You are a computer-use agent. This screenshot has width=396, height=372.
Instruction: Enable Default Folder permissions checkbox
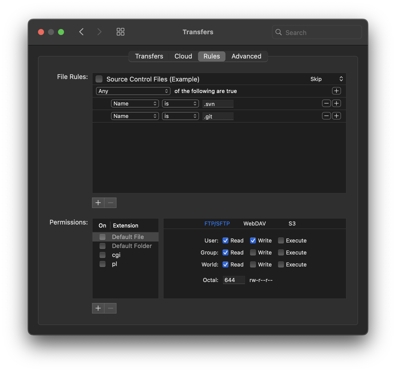click(x=102, y=246)
